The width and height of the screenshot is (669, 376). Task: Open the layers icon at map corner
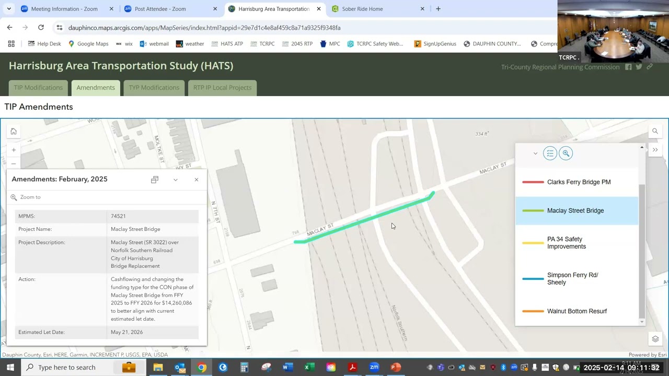(x=655, y=339)
